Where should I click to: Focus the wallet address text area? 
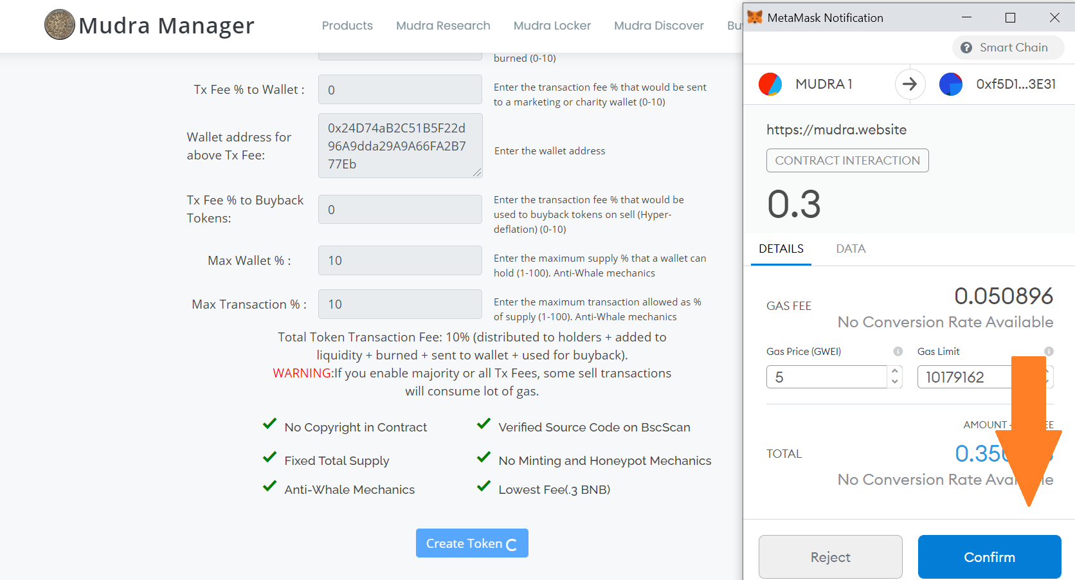click(x=400, y=146)
